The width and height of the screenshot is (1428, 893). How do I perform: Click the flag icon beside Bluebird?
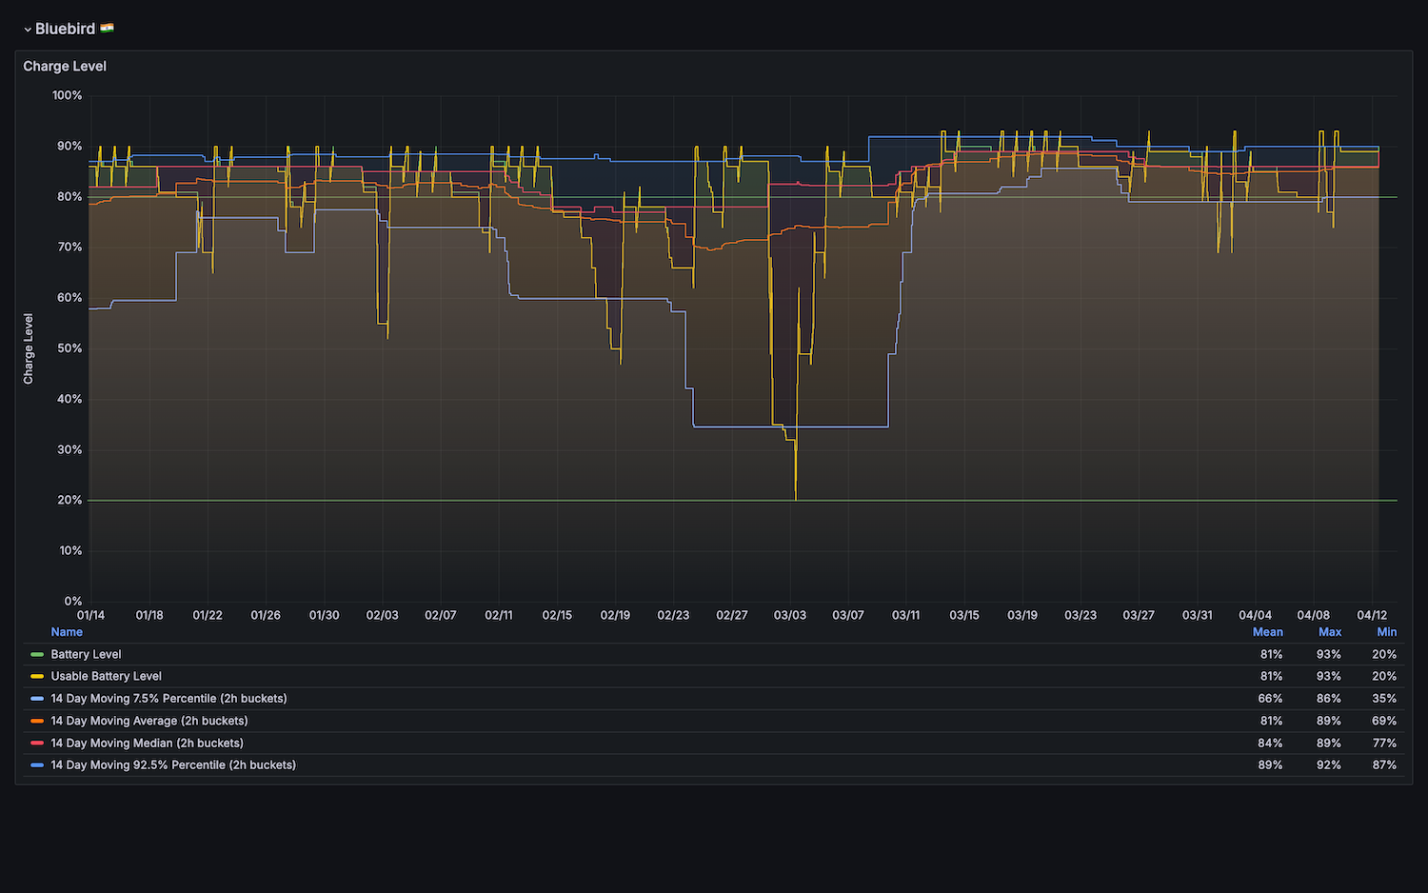[x=107, y=29]
